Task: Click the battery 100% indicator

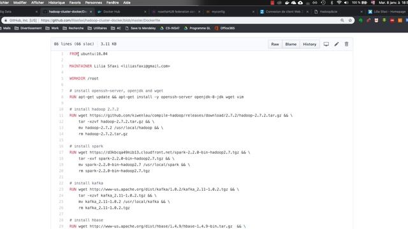Action: (x=360, y=3)
